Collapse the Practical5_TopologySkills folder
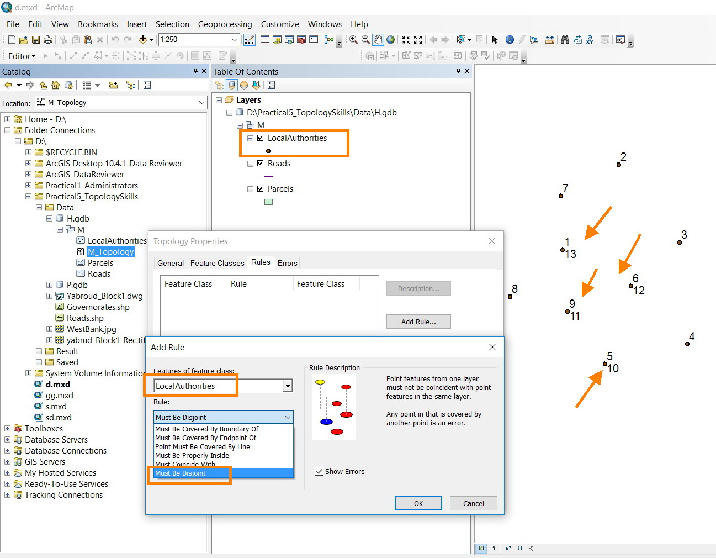 point(29,197)
